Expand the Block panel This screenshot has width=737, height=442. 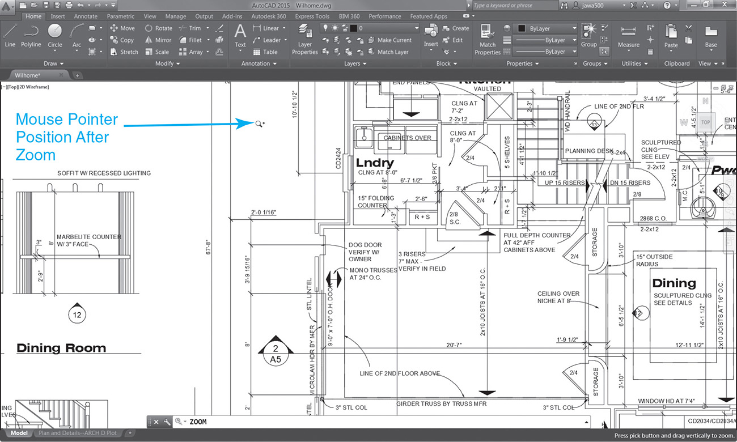(x=446, y=63)
